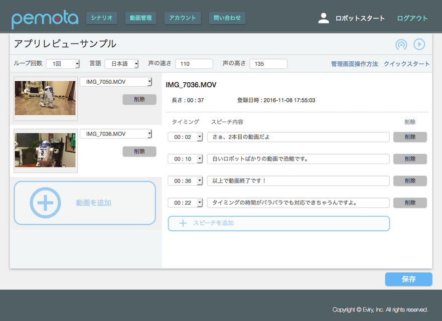This screenshot has height=321, width=442.
Task: Click the ログアウト logout link
Action: (412, 19)
